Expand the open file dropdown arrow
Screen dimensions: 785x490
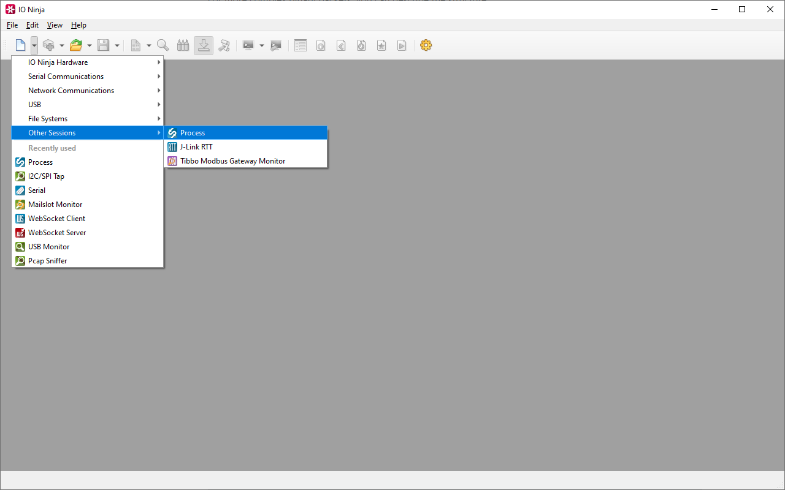90,45
